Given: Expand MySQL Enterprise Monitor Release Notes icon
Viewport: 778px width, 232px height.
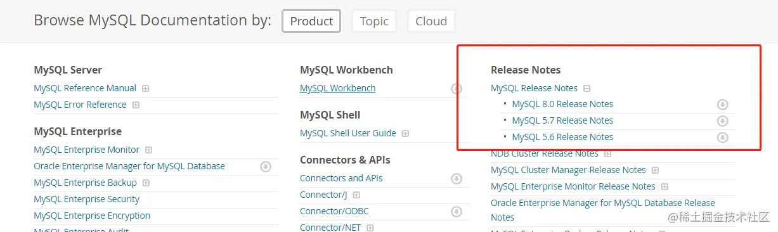Looking at the screenshot, I should tap(665, 187).
